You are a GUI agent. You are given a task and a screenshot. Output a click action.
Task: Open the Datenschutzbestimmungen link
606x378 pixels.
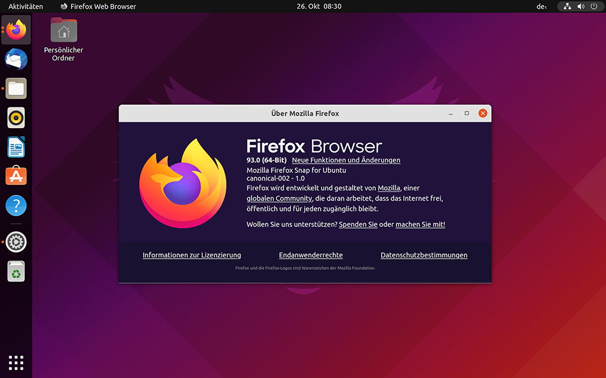(424, 255)
